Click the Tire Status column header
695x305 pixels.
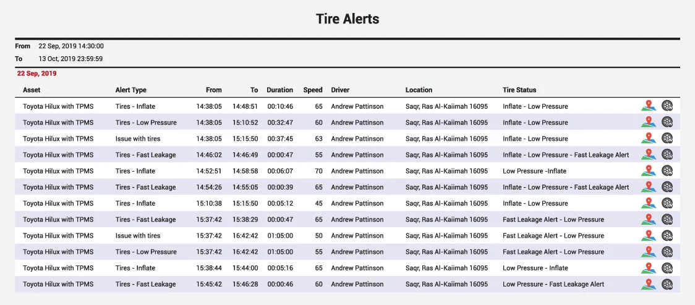pos(519,90)
